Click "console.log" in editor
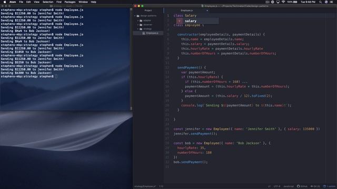This screenshot has height=189, width=337. coord(192,106)
